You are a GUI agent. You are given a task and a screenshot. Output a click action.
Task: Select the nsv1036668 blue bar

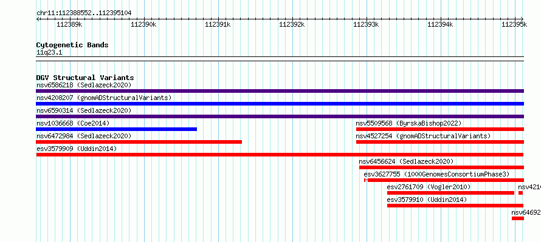[116, 129]
